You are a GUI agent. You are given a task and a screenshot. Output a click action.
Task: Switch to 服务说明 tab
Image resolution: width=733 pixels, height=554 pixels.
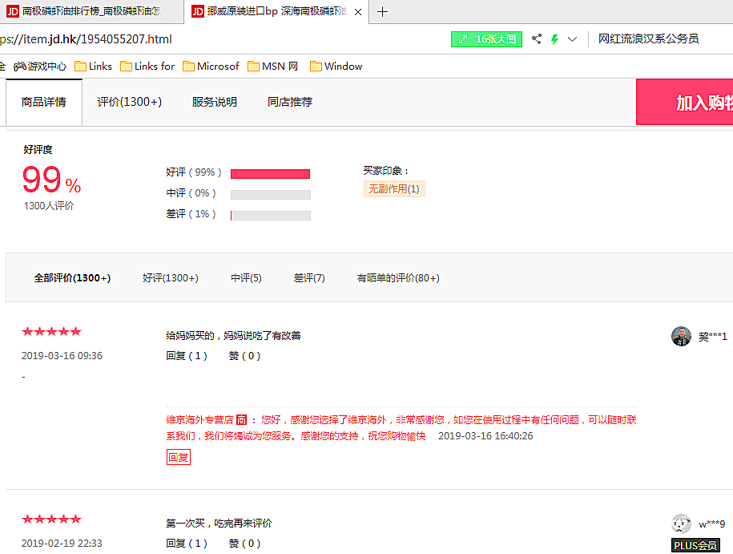[214, 102]
